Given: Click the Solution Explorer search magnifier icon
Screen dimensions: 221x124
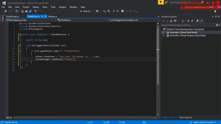Looking at the screenshot, I should pos(217,25).
